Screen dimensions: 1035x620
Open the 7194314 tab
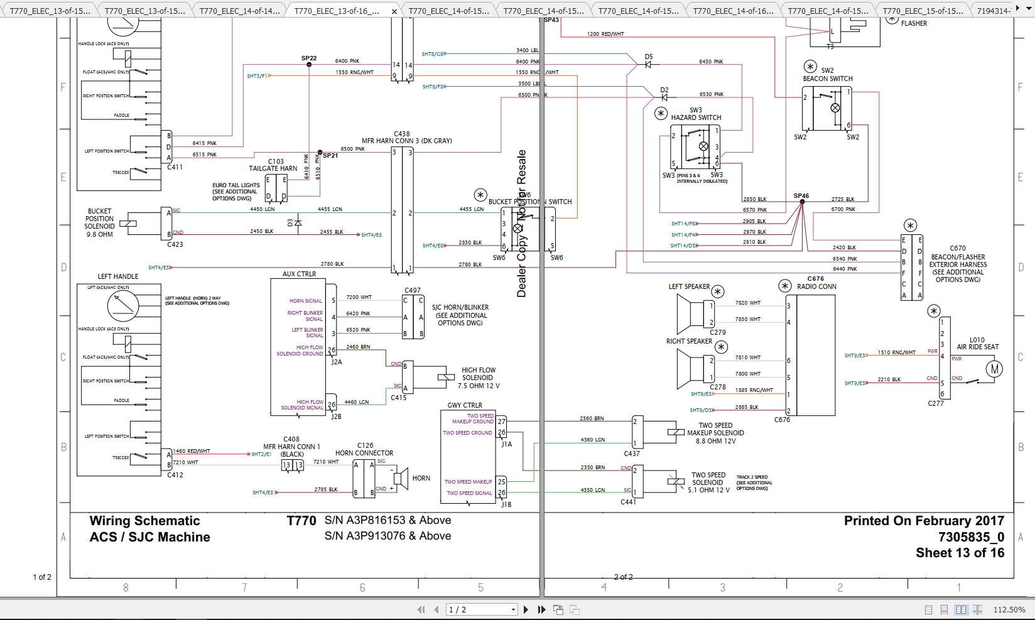pyautogui.click(x=993, y=11)
